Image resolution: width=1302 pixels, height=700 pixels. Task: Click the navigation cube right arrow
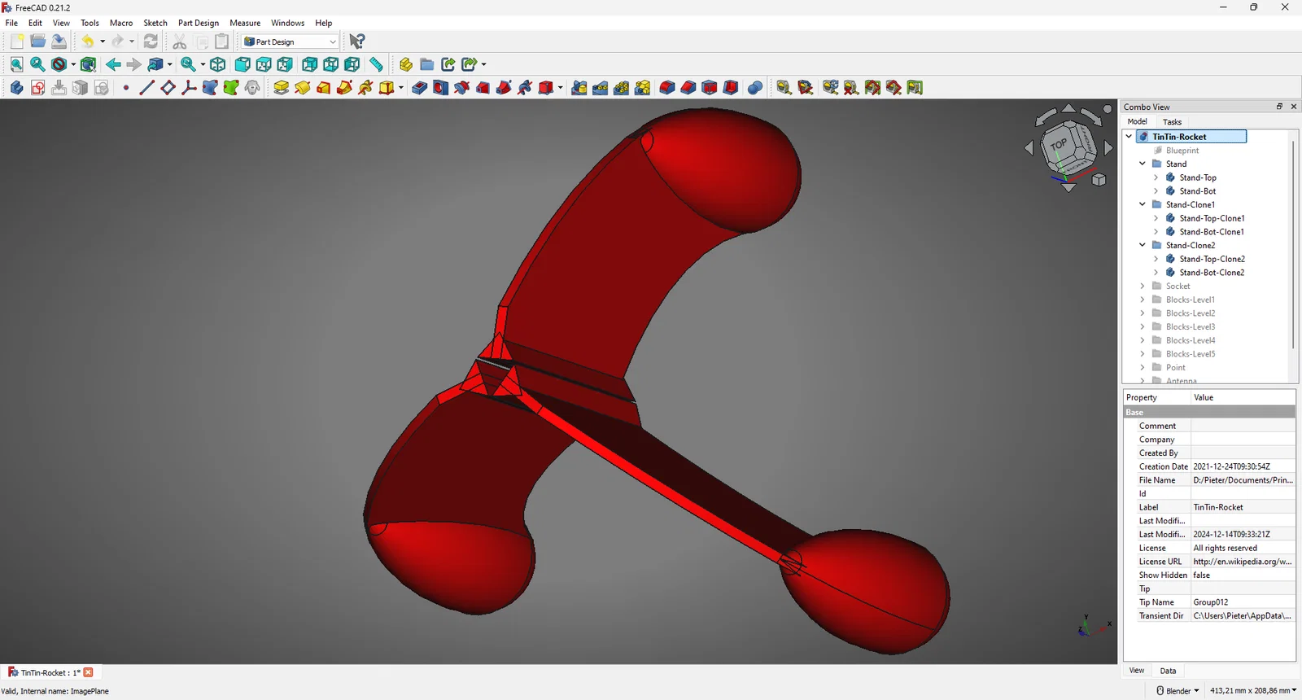click(x=1108, y=149)
